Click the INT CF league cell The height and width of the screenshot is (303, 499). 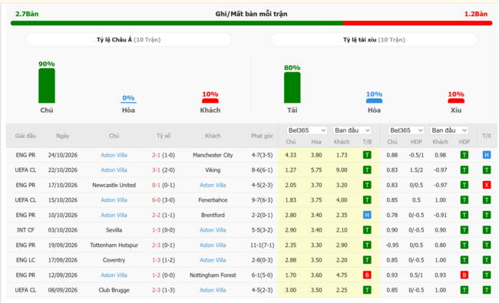point(25,230)
